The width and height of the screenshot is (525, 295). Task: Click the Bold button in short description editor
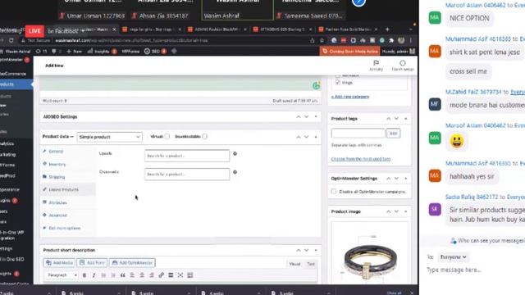pyautogui.click(x=84, y=275)
